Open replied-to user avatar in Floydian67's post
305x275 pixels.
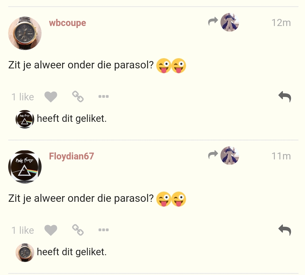(230, 155)
